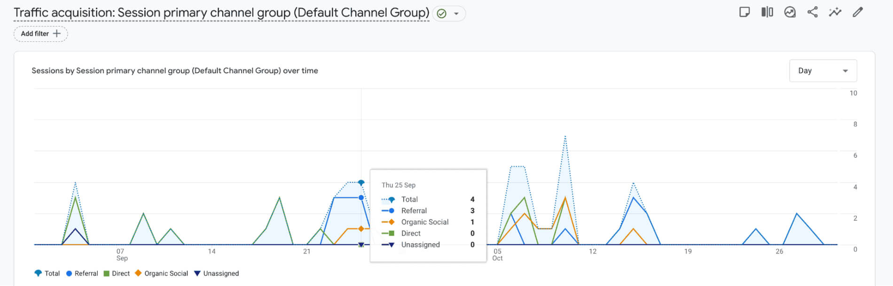Click the Referral point on 25 Sep
Screen dimensions: 893x286
[x=361, y=198]
